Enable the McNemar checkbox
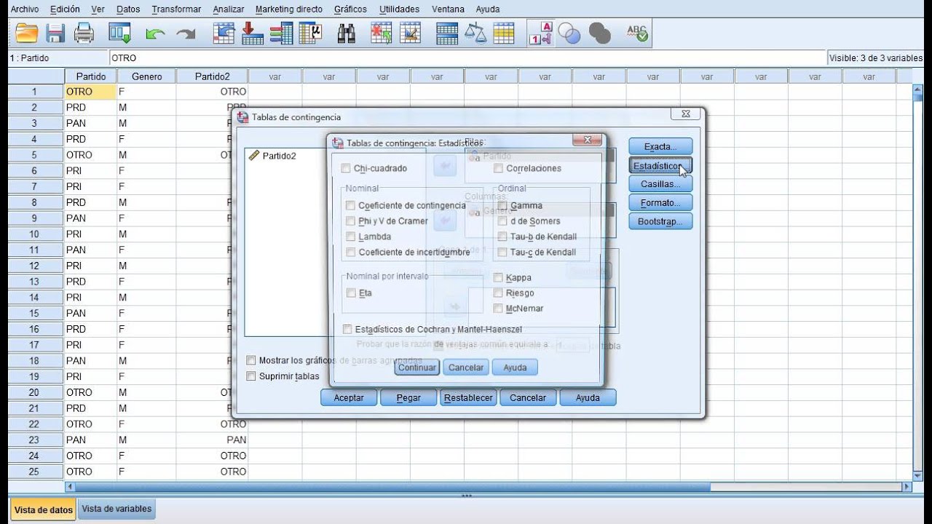Image resolution: width=932 pixels, height=524 pixels. [498, 308]
